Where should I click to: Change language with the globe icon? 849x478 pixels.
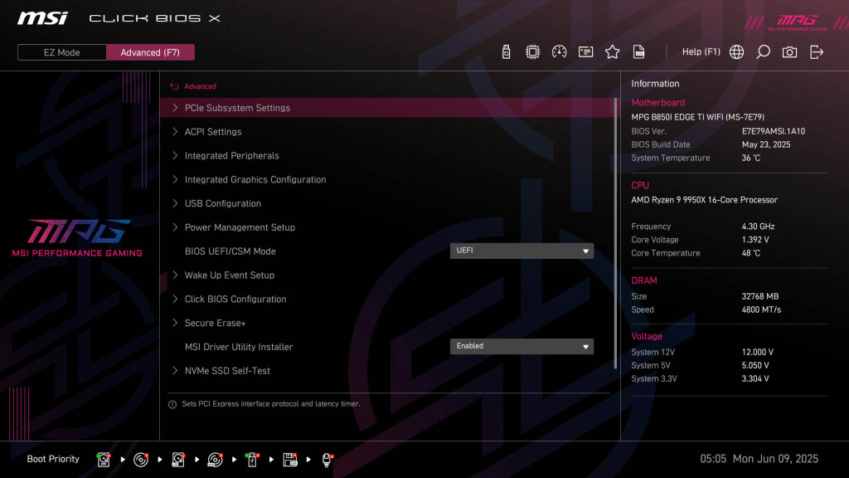click(x=736, y=52)
